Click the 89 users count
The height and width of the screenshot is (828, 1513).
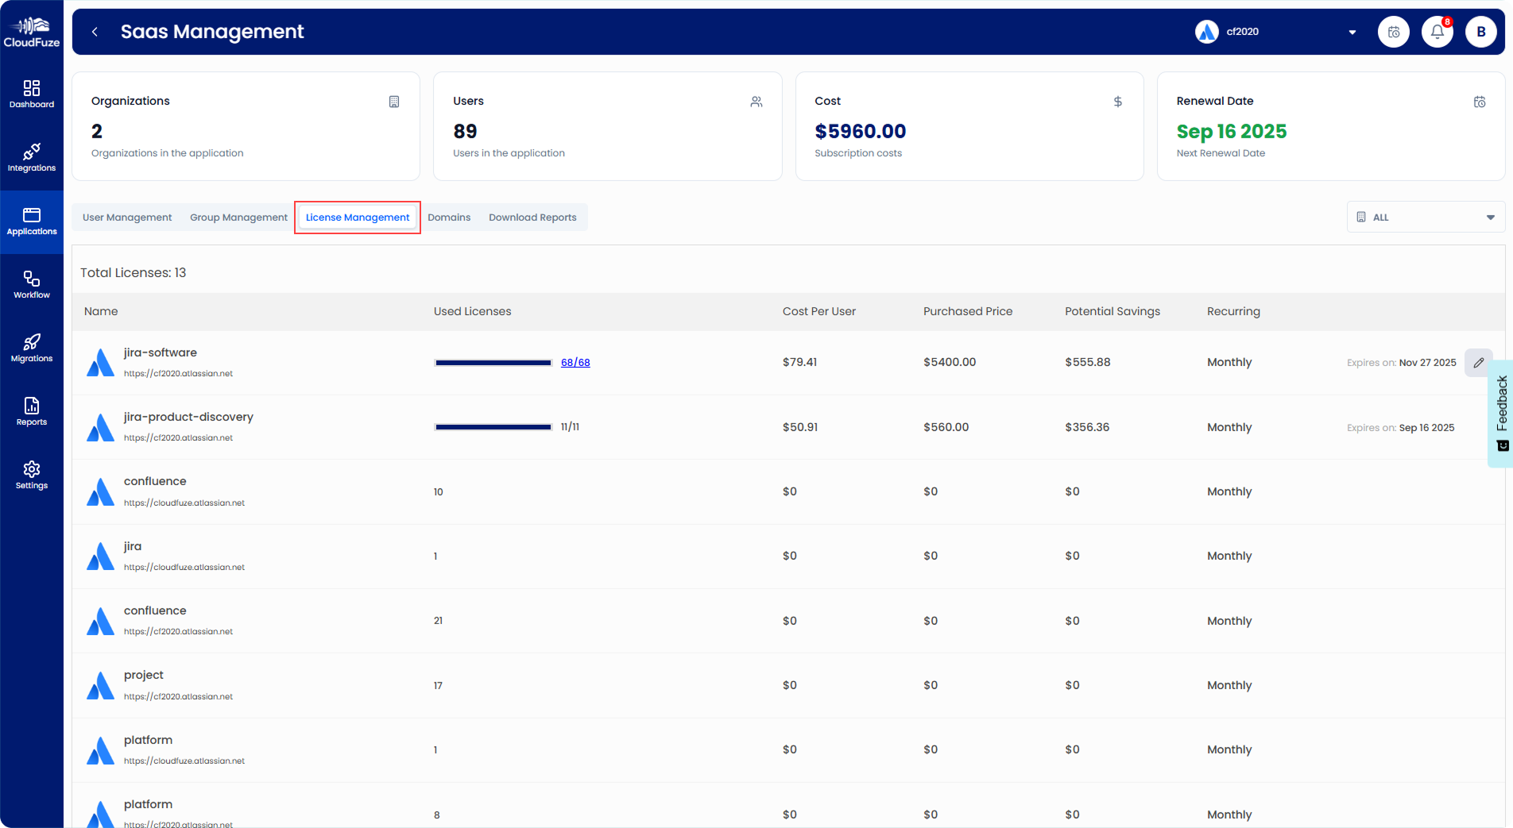pyautogui.click(x=465, y=131)
